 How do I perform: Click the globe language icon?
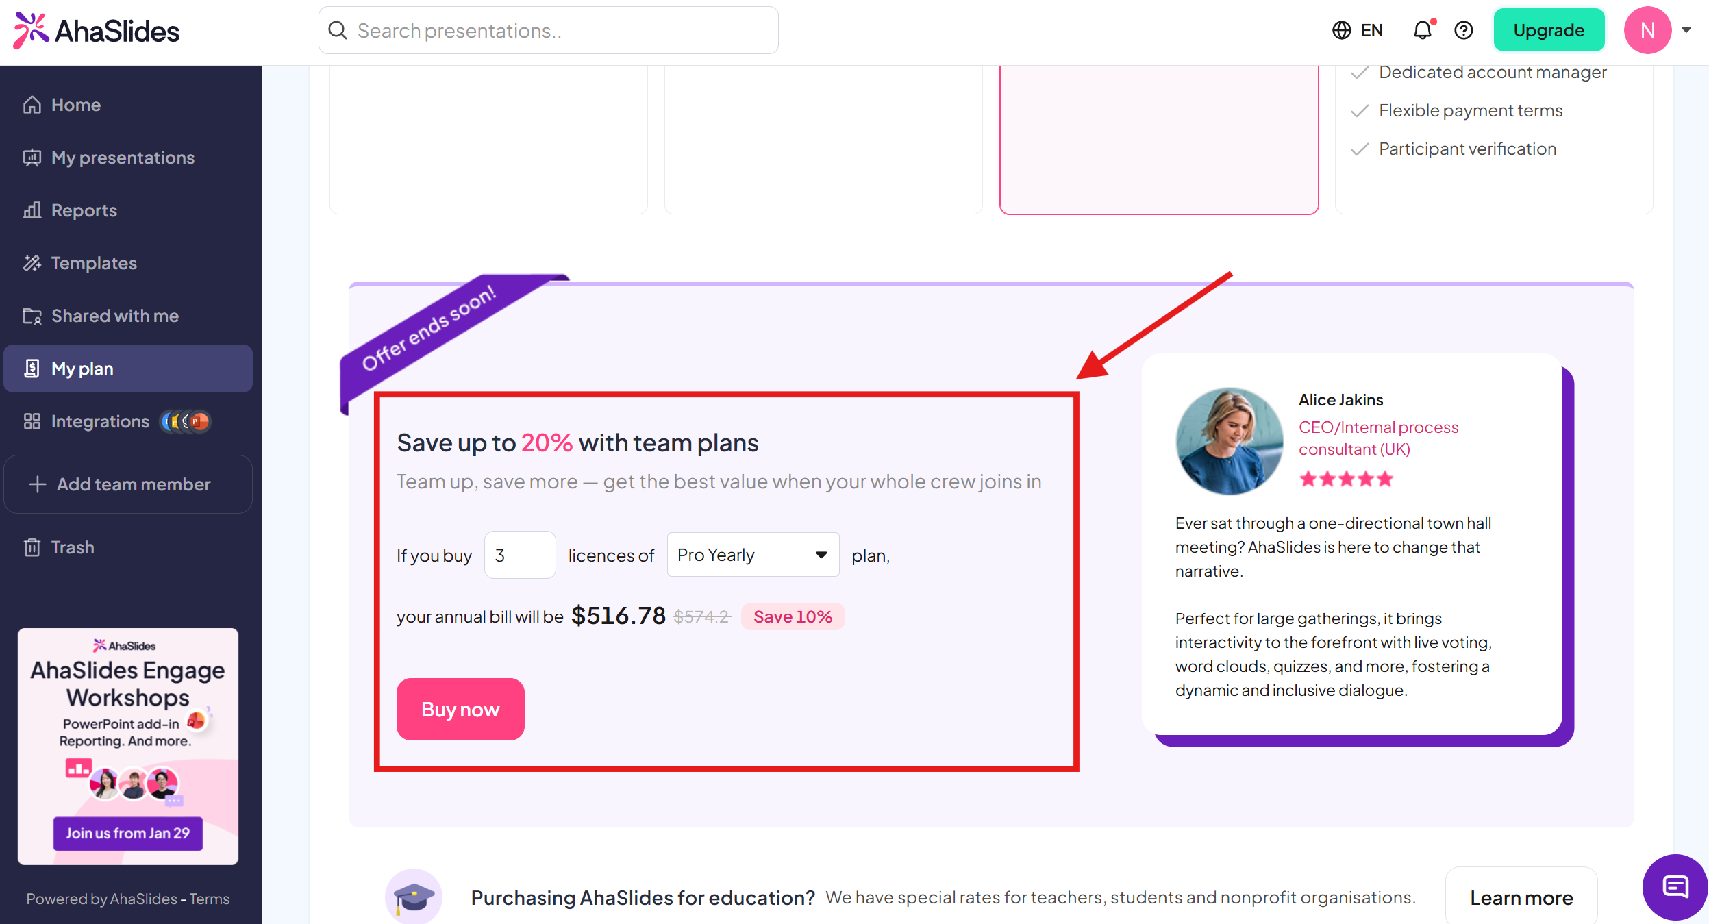coord(1341,31)
